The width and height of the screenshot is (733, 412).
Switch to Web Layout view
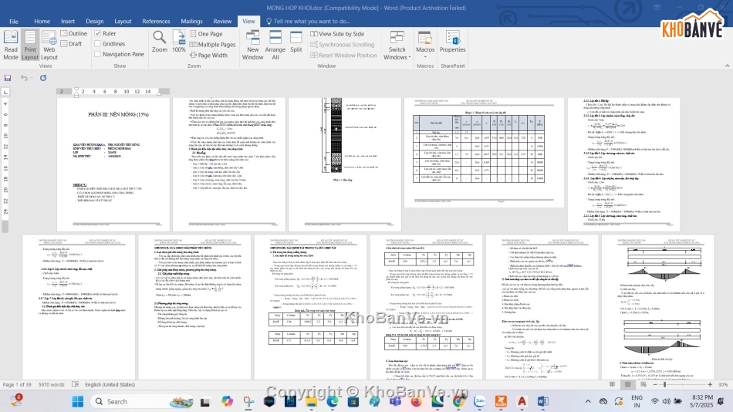pyautogui.click(x=49, y=46)
